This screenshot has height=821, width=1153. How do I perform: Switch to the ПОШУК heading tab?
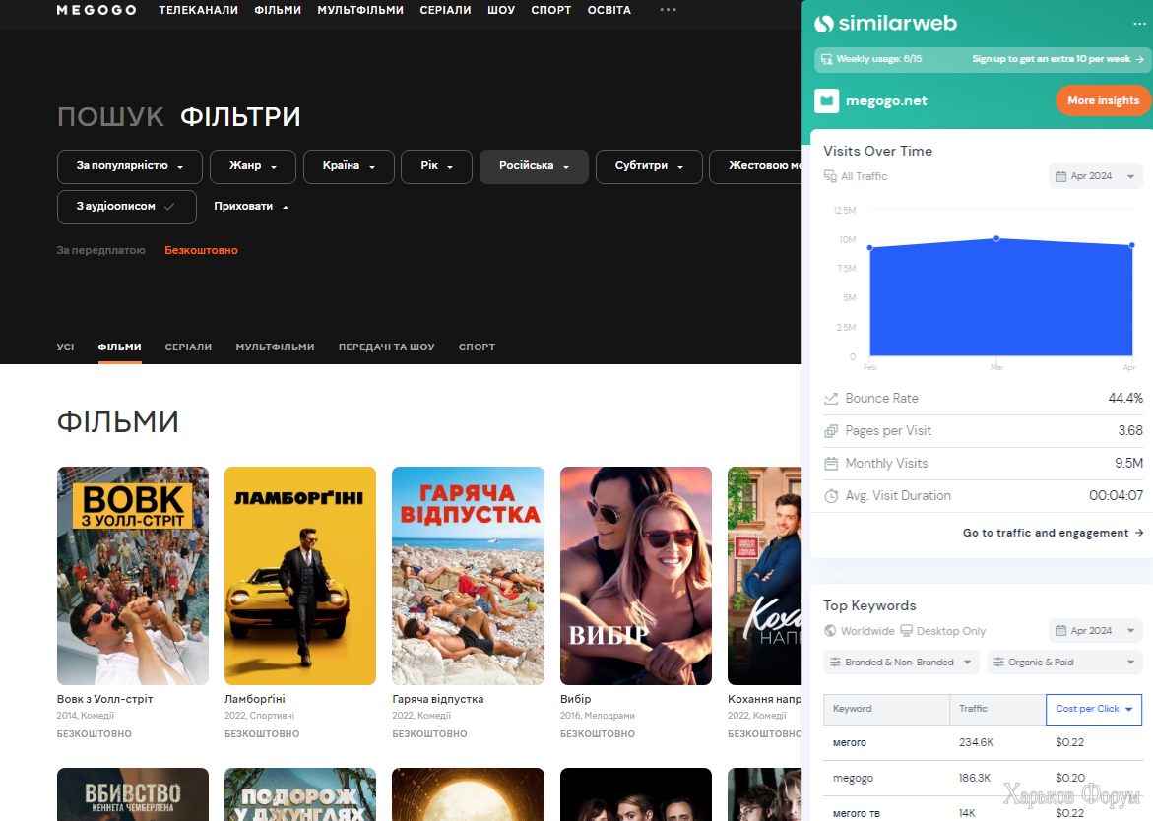pyautogui.click(x=111, y=117)
